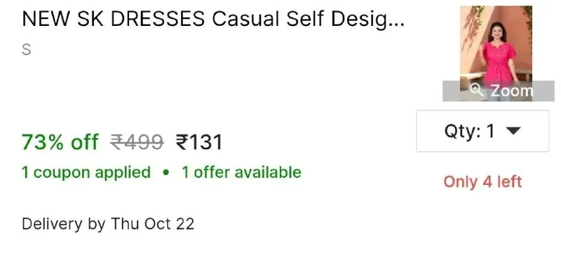Click the struck-through ₹499 original price
Image resolution: width=561 pixels, height=257 pixels.
137,142
